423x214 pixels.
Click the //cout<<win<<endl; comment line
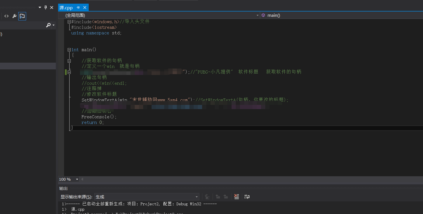coord(104,83)
